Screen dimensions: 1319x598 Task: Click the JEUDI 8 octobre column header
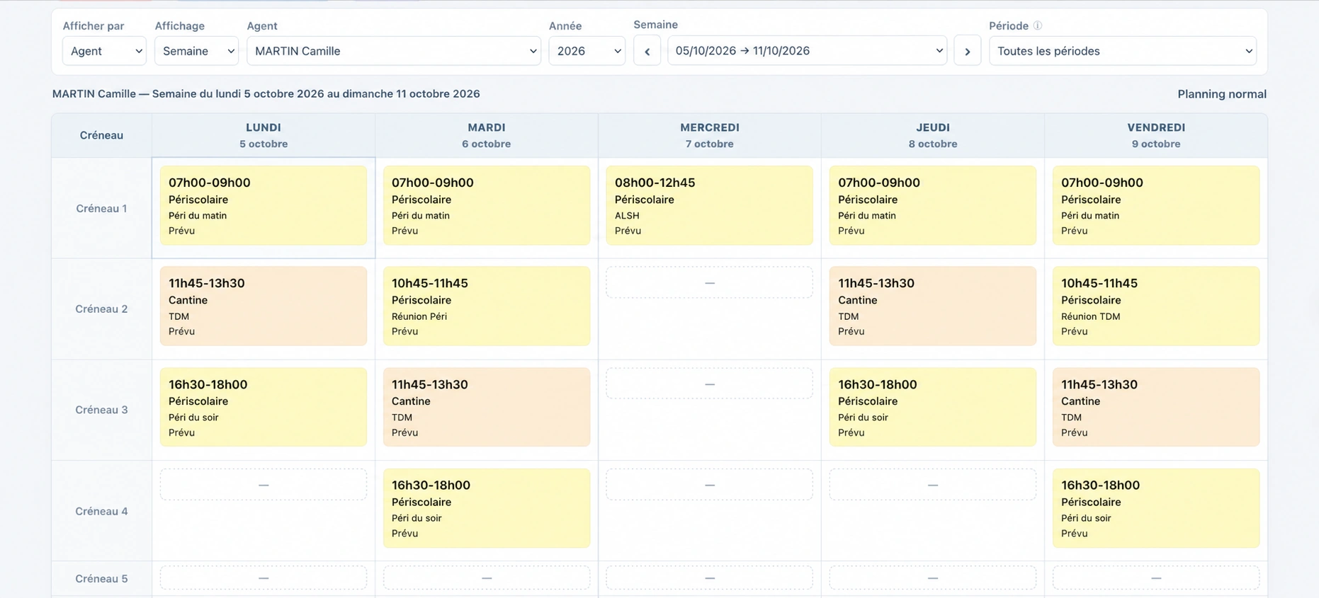click(933, 135)
